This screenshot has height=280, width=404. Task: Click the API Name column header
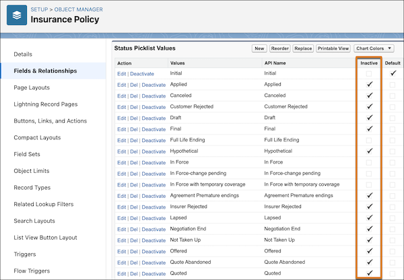pyautogui.click(x=275, y=63)
